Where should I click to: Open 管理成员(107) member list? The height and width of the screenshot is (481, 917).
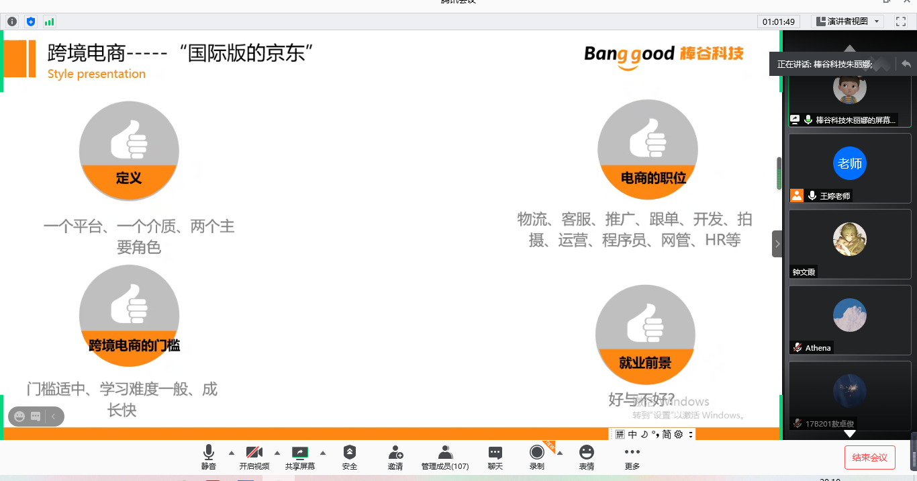[x=444, y=457]
